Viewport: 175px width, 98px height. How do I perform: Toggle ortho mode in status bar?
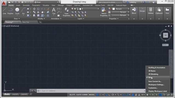click(109, 95)
